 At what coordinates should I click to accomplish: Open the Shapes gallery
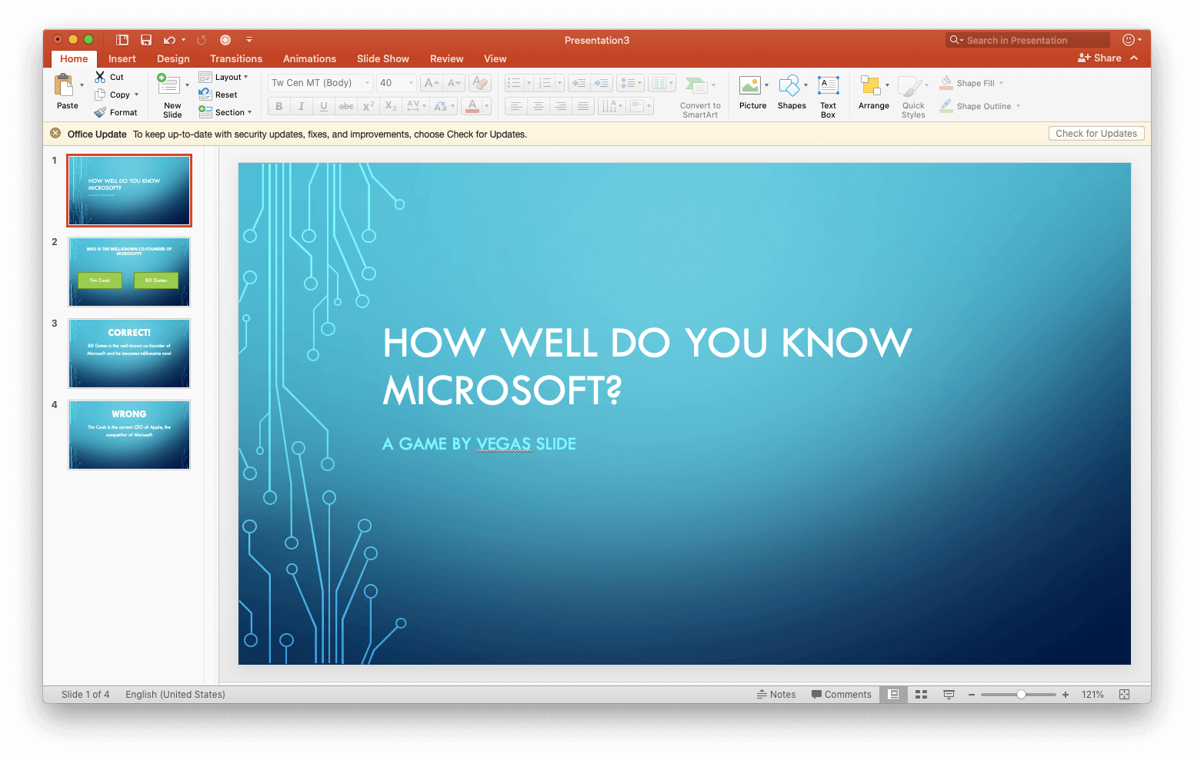pyautogui.click(x=792, y=94)
